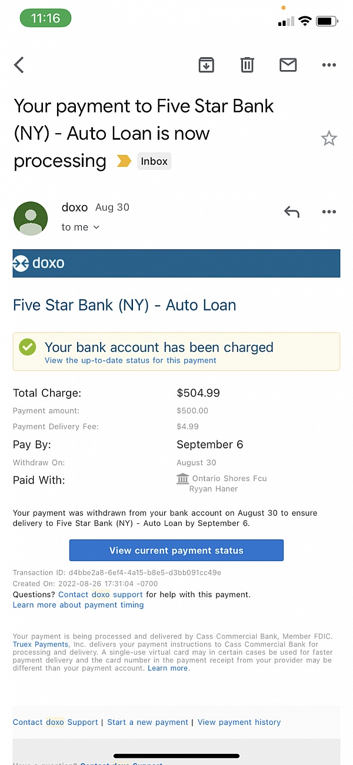Tap Start a new payment in footer

[x=148, y=722]
